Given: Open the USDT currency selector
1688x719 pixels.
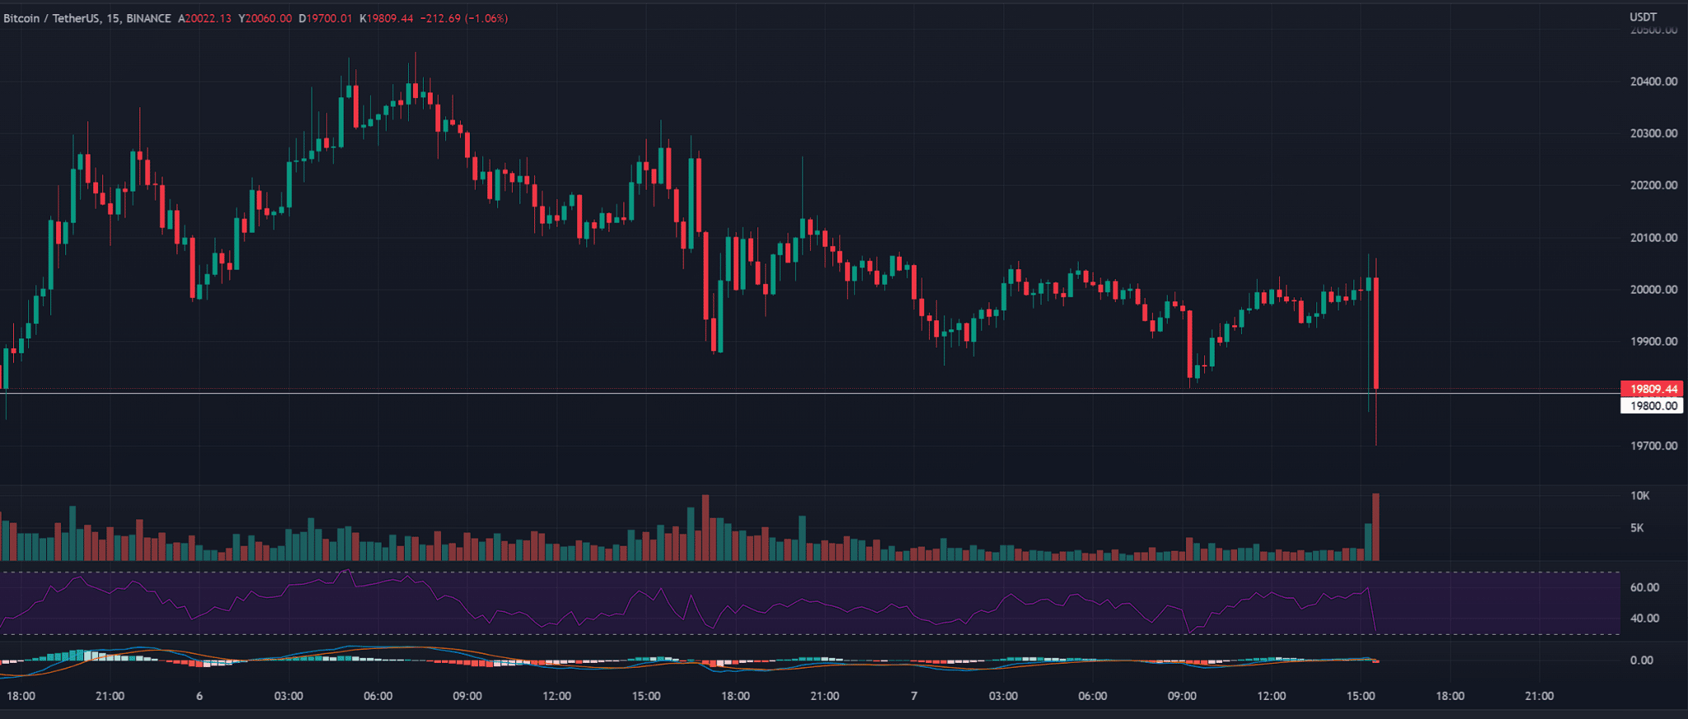Looking at the screenshot, I should tap(1643, 17).
